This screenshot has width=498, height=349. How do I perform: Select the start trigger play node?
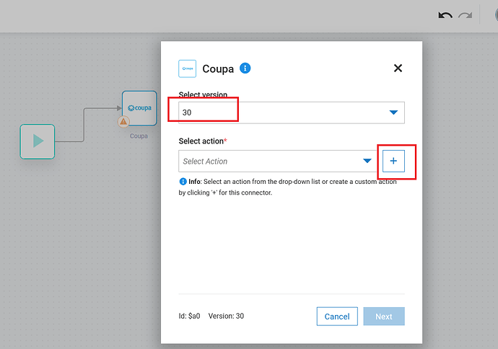[x=38, y=141]
